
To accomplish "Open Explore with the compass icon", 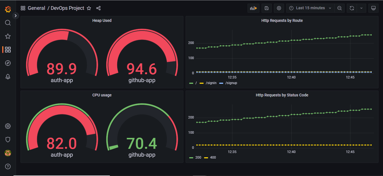I will pos(8,63).
